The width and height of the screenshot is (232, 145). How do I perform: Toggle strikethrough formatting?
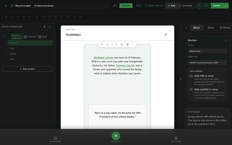(24, 17)
